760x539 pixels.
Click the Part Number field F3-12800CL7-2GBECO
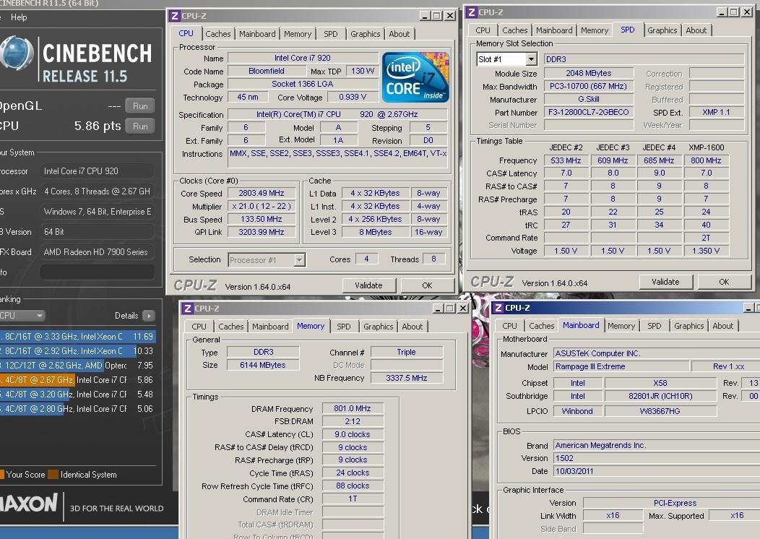[588, 112]
